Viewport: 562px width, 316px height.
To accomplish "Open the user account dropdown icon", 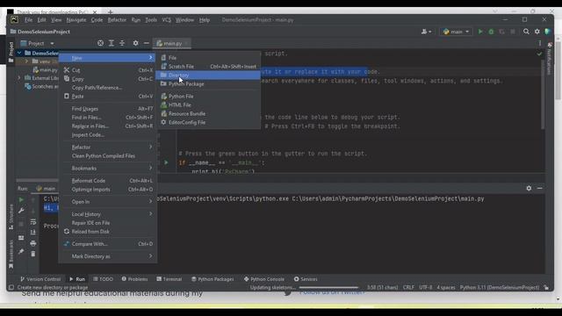I will pos(426,32).
